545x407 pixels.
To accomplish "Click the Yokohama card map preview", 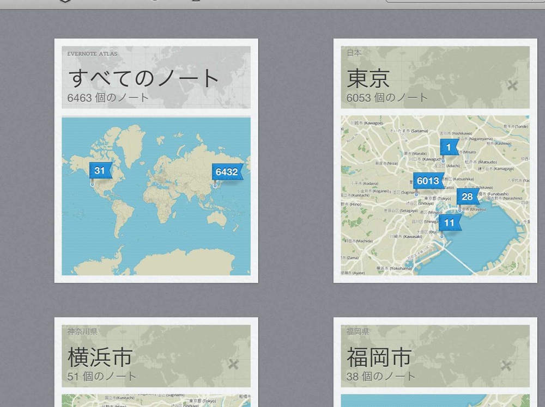I will (x=156, y=400).
